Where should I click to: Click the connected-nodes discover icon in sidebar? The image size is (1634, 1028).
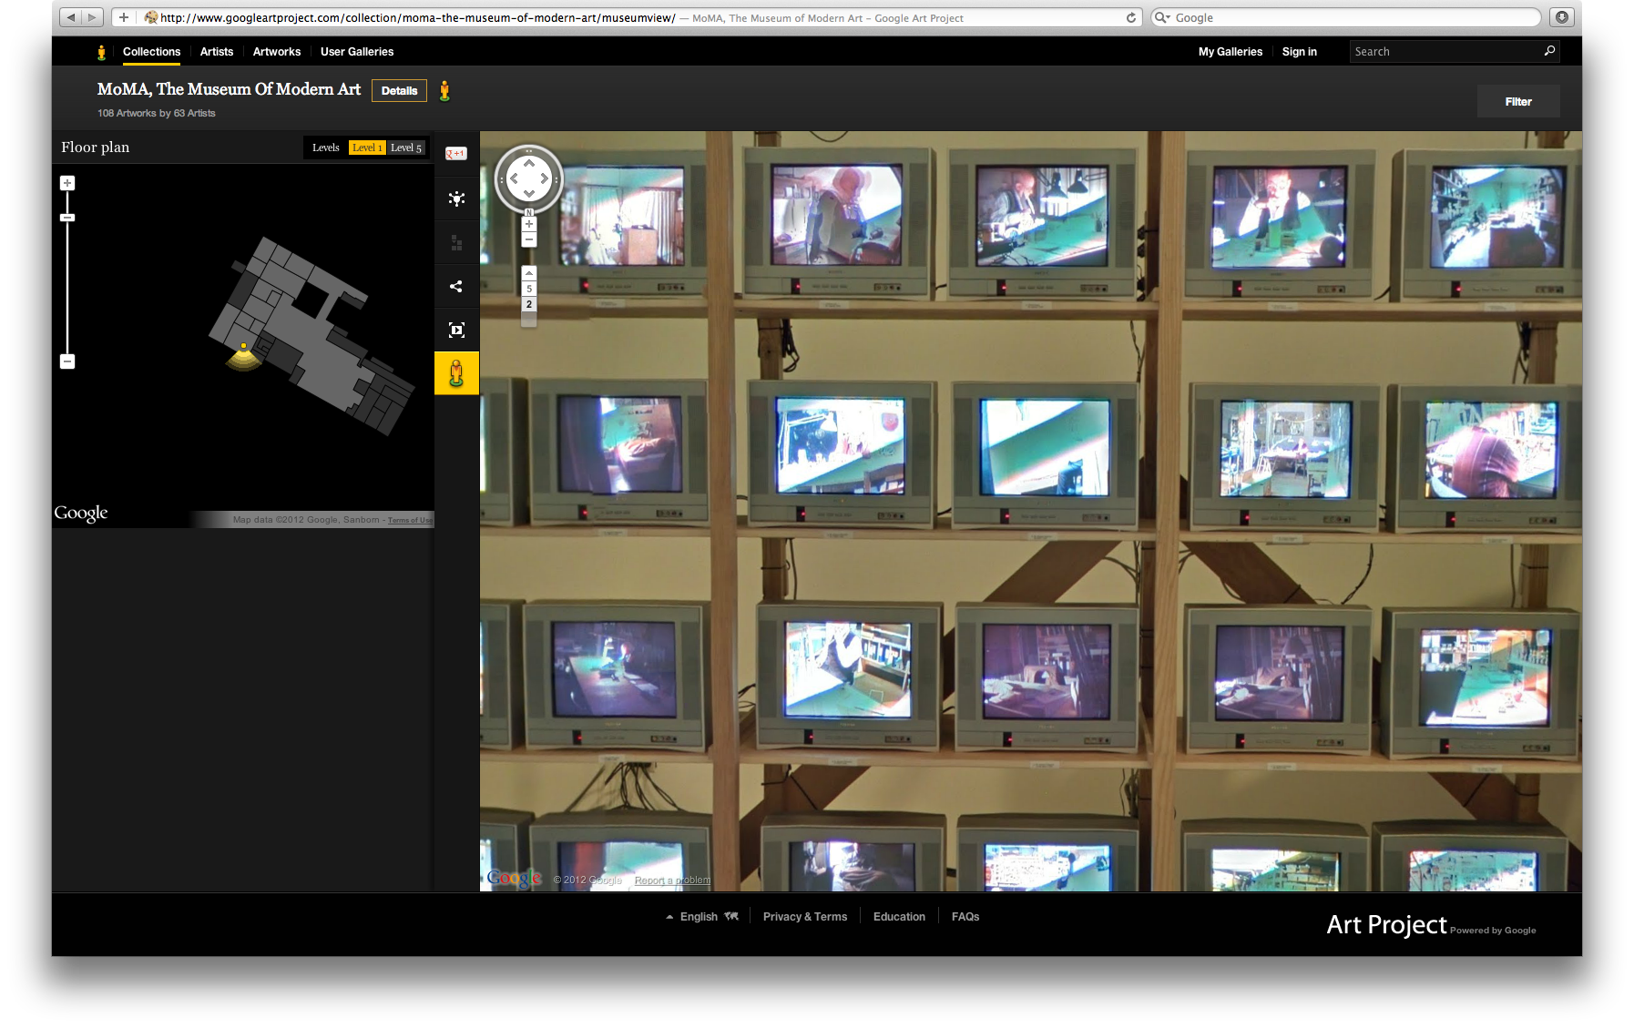click(456, 198)
